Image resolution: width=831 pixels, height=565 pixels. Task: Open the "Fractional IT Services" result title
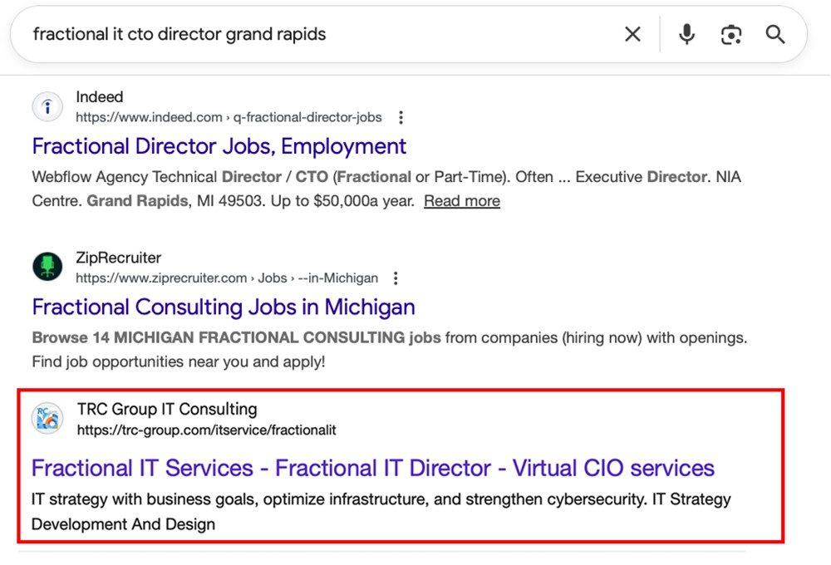tap(372, 468)
